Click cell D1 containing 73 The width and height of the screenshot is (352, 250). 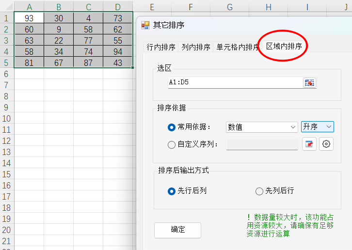point(118,18)
